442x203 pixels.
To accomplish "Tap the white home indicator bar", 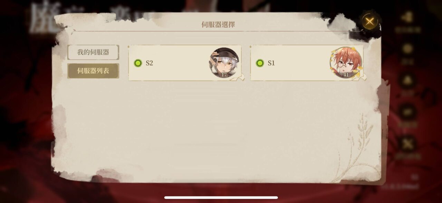I will click(221, 197).
